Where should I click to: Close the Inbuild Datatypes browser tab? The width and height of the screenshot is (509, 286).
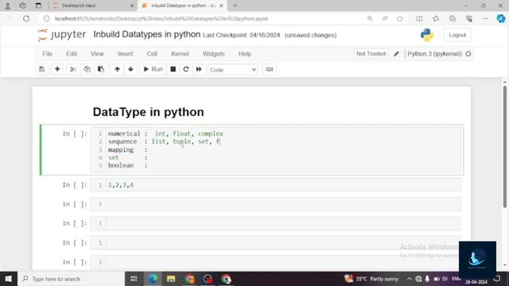tap(221, 6)
